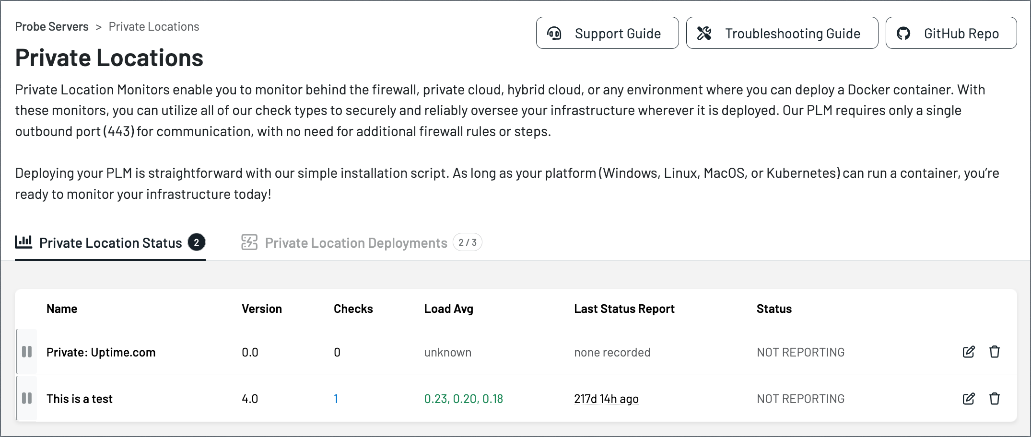Click the bar chart status icon
The width and height of the screenshot is (1031, 437).
click(x=23, y=242)
